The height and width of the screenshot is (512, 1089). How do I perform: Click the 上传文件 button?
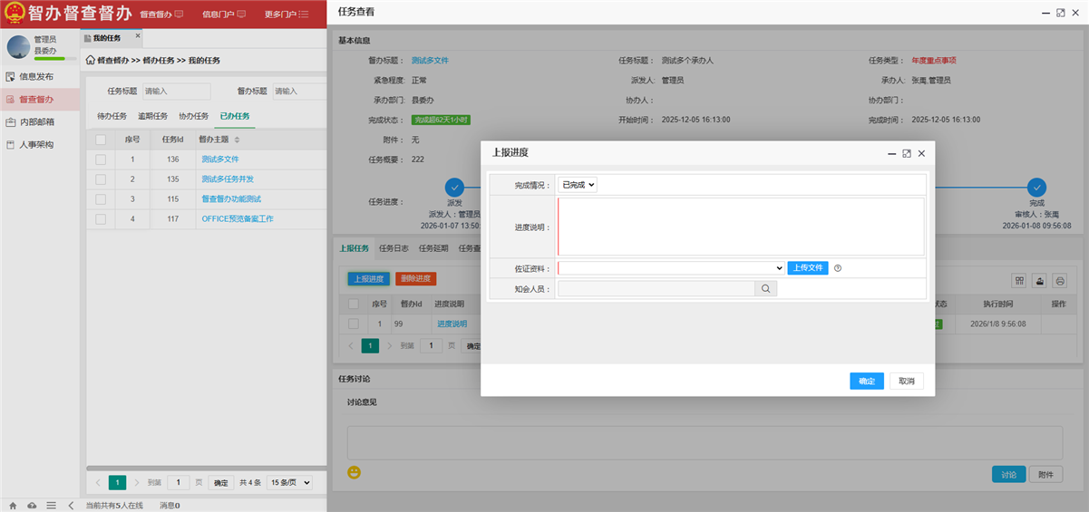(x=807, y=268)
